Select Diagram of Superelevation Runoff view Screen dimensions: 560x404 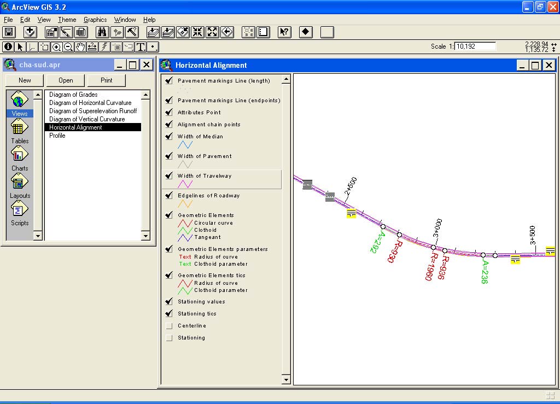pos(93,111)
